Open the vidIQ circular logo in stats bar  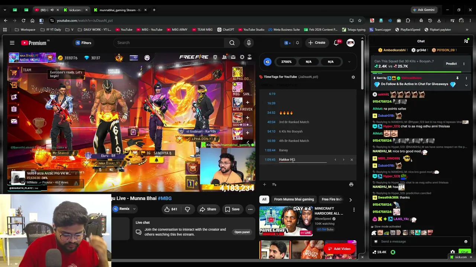pyautogui.click(x=267, y=62)
